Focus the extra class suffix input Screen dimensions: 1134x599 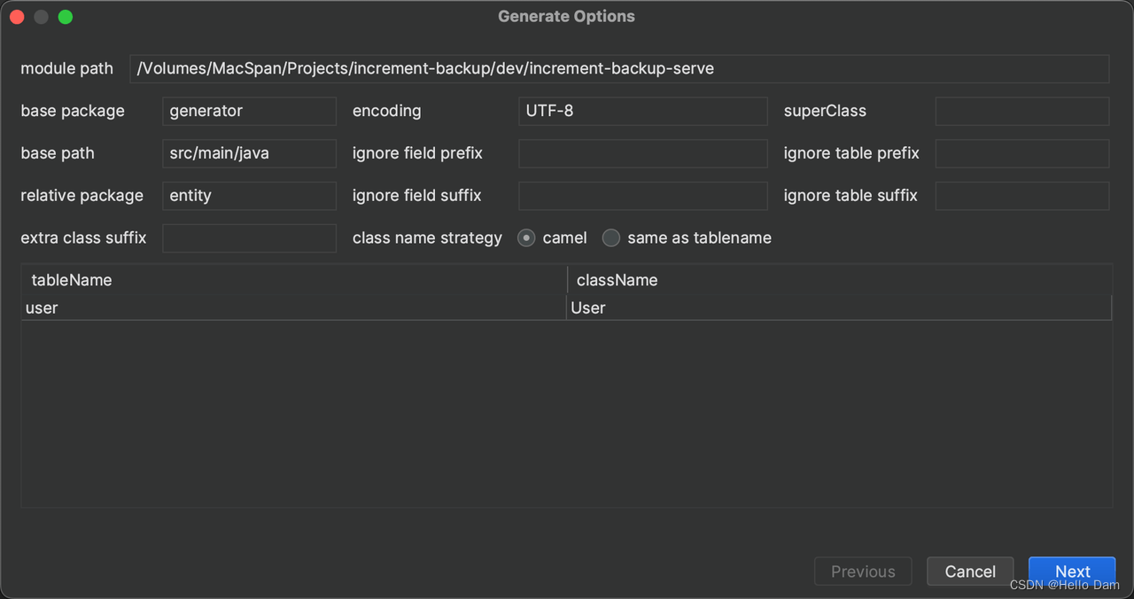coord(249,237)
